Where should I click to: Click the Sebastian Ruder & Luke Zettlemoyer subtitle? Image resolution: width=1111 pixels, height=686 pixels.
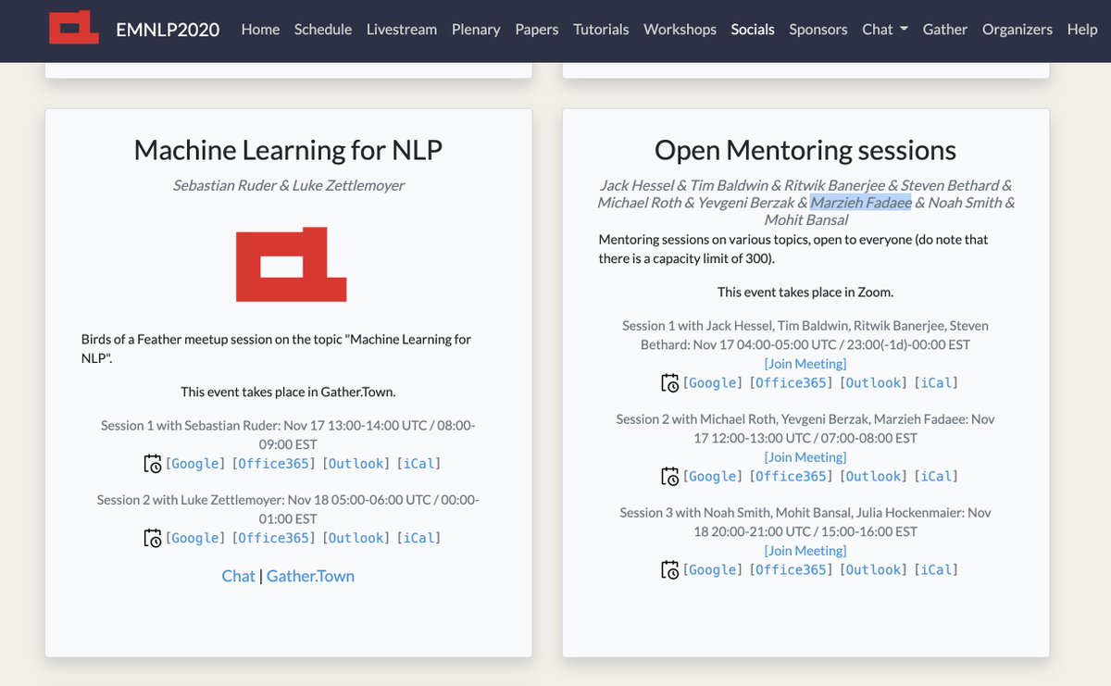pos(288,185)
